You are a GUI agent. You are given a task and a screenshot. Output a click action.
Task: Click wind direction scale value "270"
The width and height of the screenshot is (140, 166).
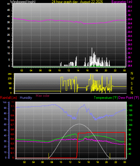(10, 79)
